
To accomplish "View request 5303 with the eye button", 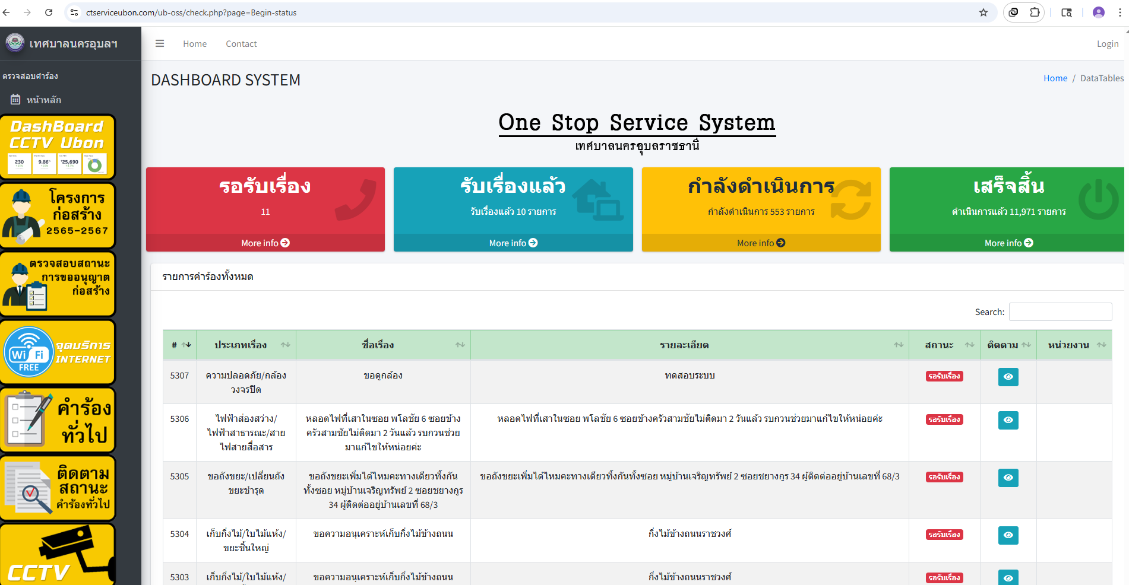I will click(x=1008, y=578).
